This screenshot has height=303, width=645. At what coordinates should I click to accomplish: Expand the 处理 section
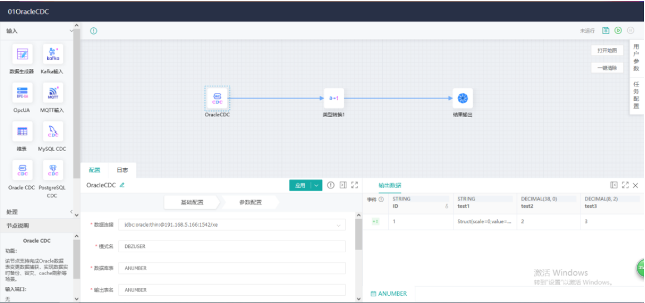(x=71, y=212)
